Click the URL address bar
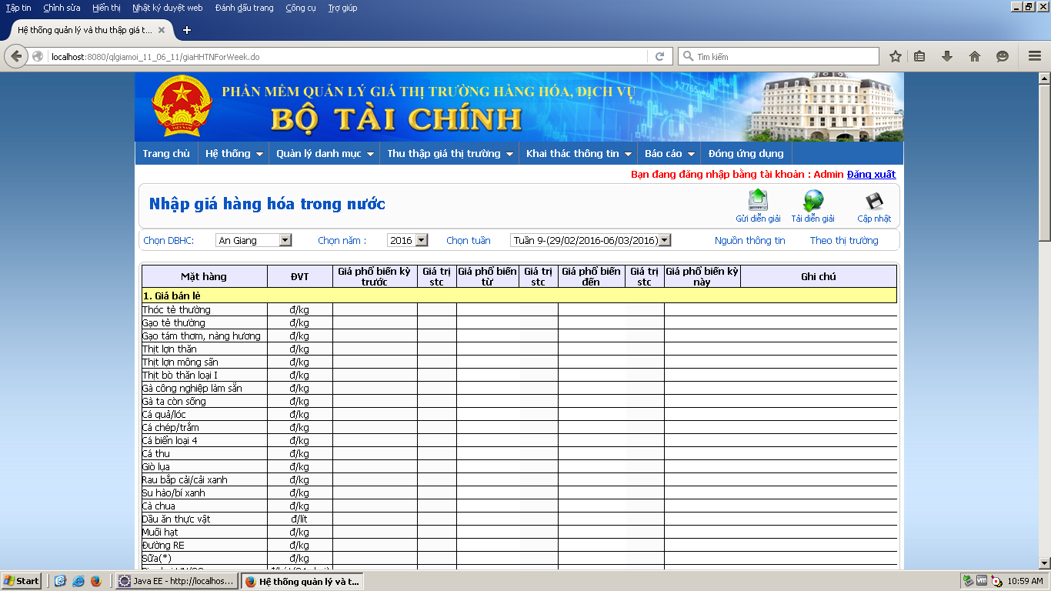1051x591 pixels. coord(346,56)
